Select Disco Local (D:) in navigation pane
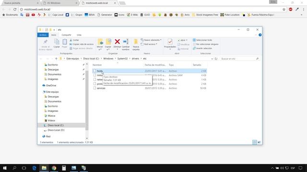Viewport: 307px width, 172px height. [x=56, y=130]
